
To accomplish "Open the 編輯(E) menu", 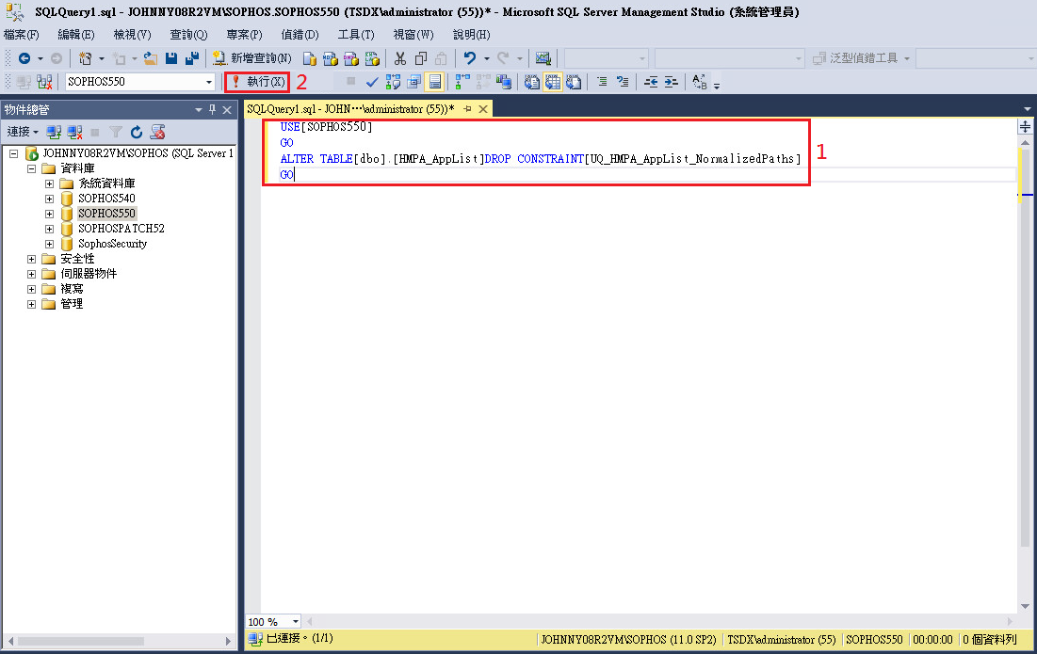I will [76, 35].
